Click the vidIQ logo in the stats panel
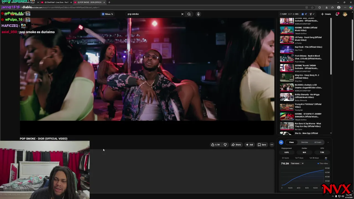 [281, 142]
